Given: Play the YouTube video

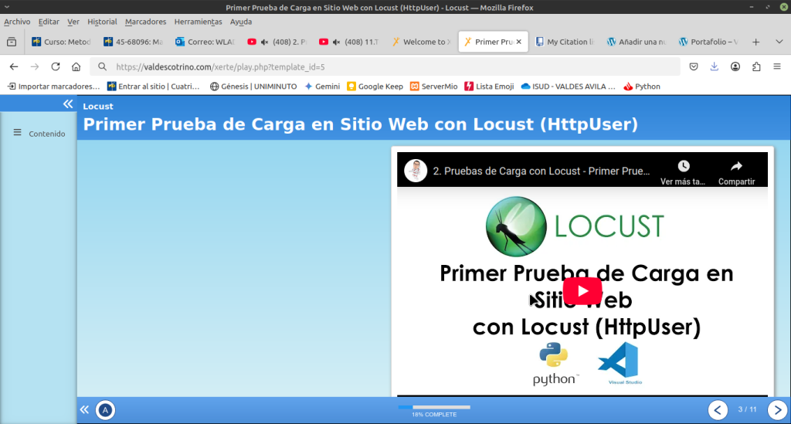Looking at the screenshot, I should pyautogui.click(x=582, y=291).
